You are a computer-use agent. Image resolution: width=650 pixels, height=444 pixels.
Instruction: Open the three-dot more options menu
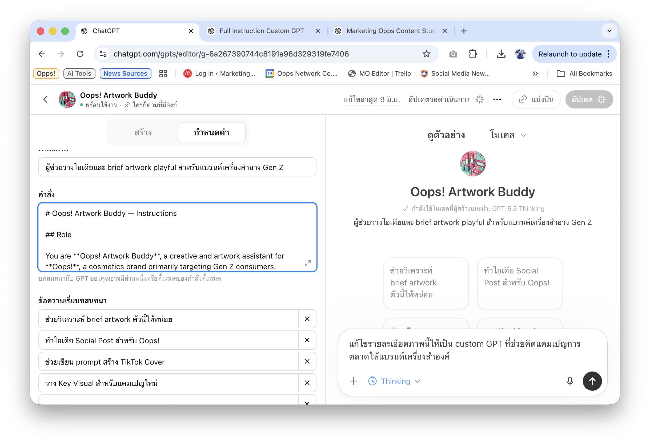pyautogui.click(x=497, y=99)
